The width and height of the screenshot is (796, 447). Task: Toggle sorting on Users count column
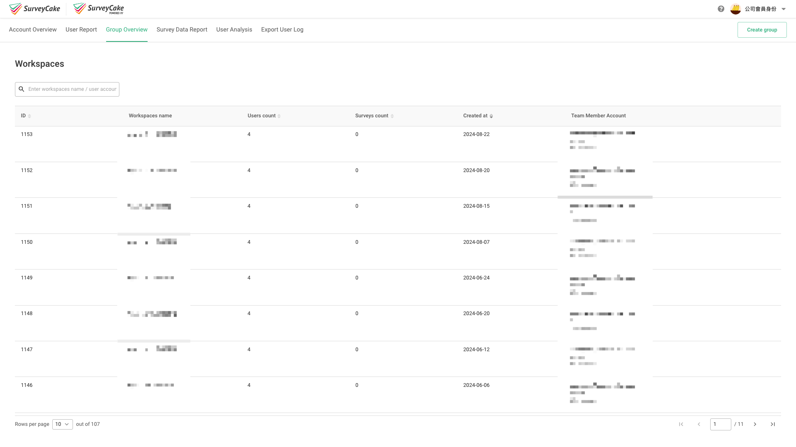(279, 116)
